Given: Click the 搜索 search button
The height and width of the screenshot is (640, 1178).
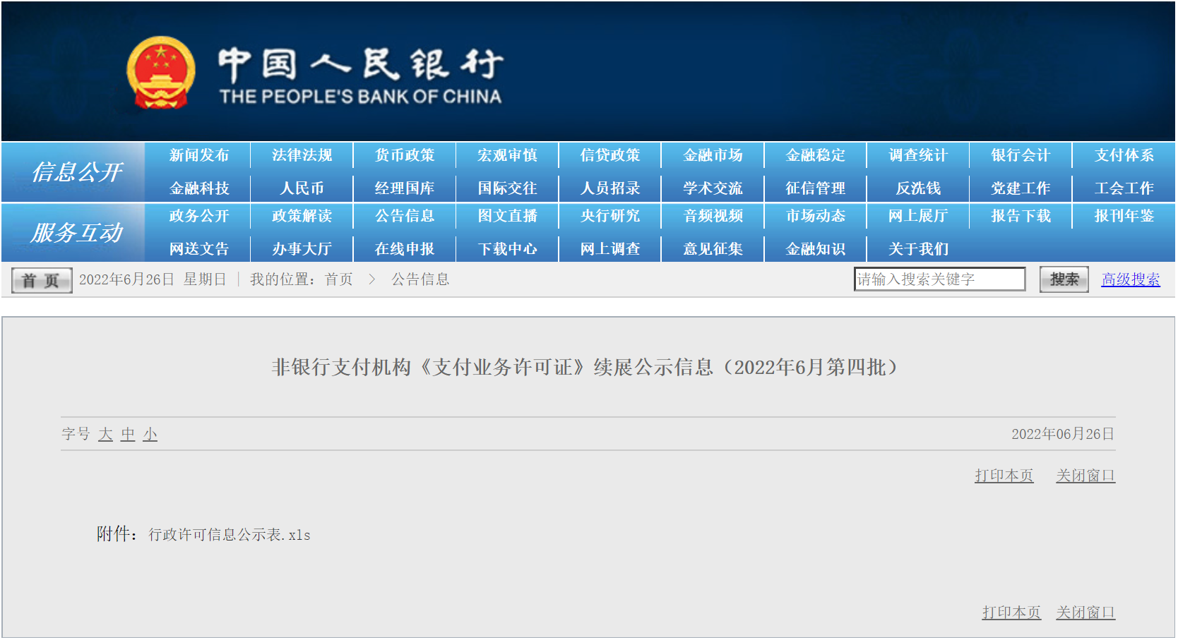Looking at the screenshot, I should pyautogui.click(x=1064, y=279).
